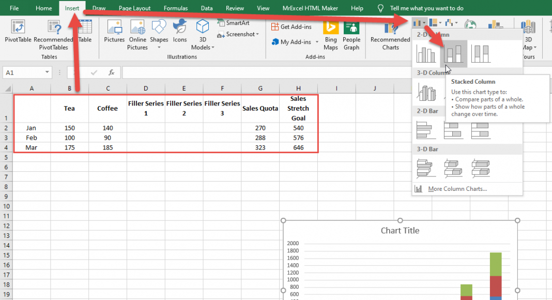Open the Shapes dropdown

point(159,35)
